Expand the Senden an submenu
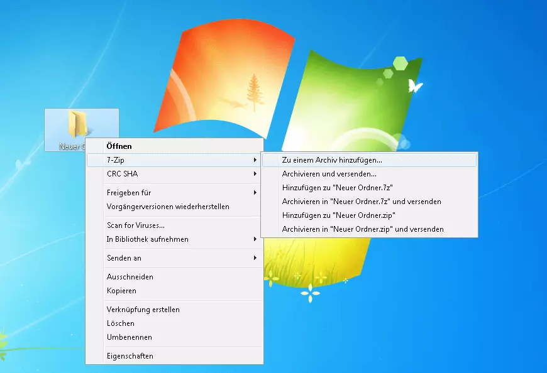This screenshot has height=373, width=547. tap(124, 258)
